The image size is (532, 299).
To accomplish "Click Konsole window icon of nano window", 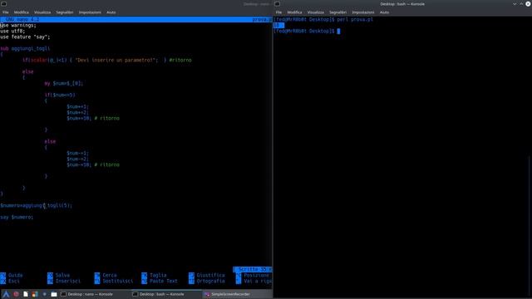I will 3,3.
